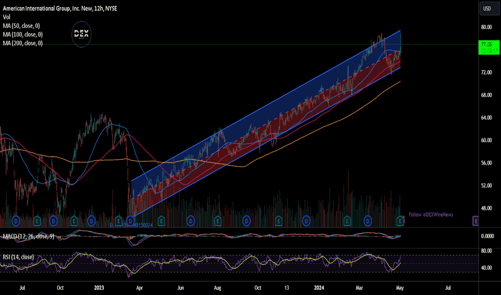Click the dividend marker of Mar 2024
The width and height of the screenshot is (501, 295).
[368, 220]
